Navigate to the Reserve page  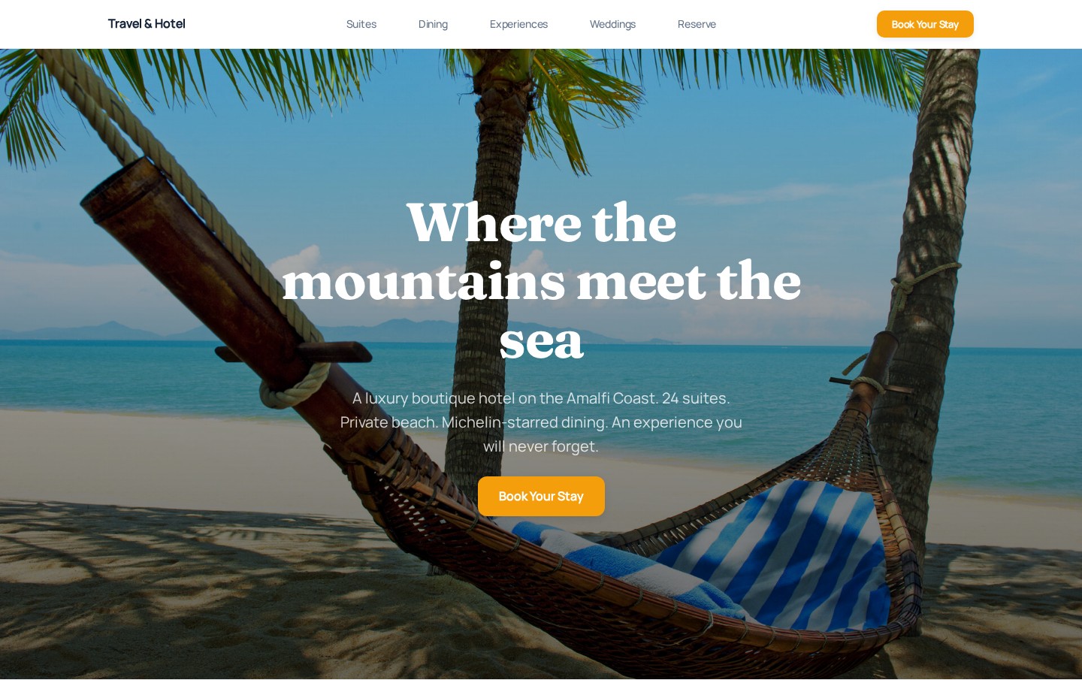click(697, 24)
